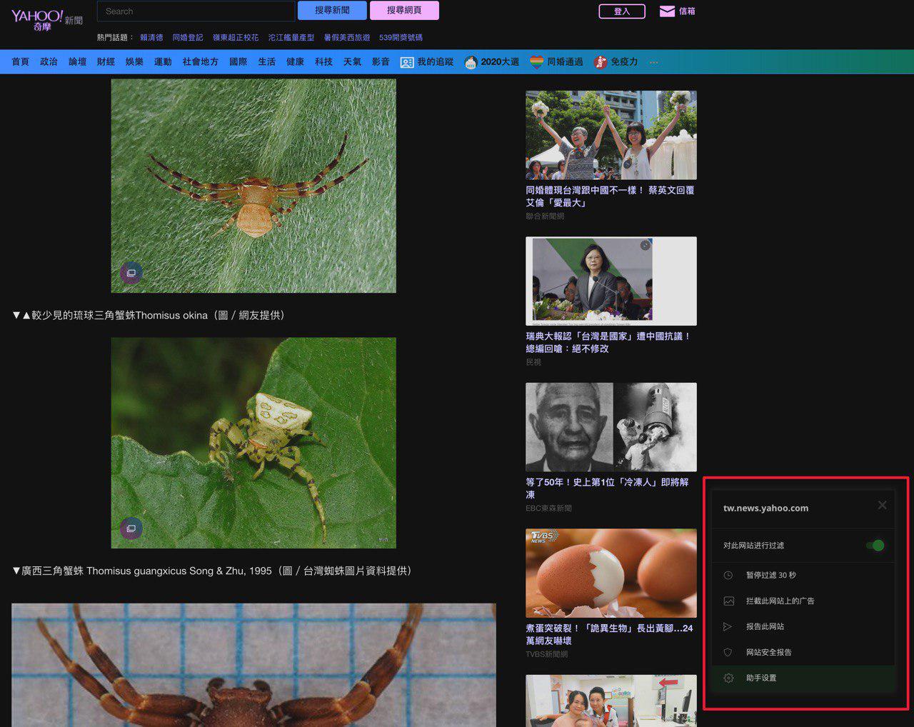Open green crab spider on leaf image
914x727 pixels.
point(253,443)
